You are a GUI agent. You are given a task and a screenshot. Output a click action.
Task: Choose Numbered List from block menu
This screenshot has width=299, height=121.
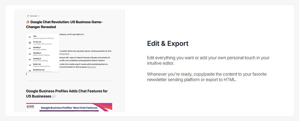click(43, 70)
